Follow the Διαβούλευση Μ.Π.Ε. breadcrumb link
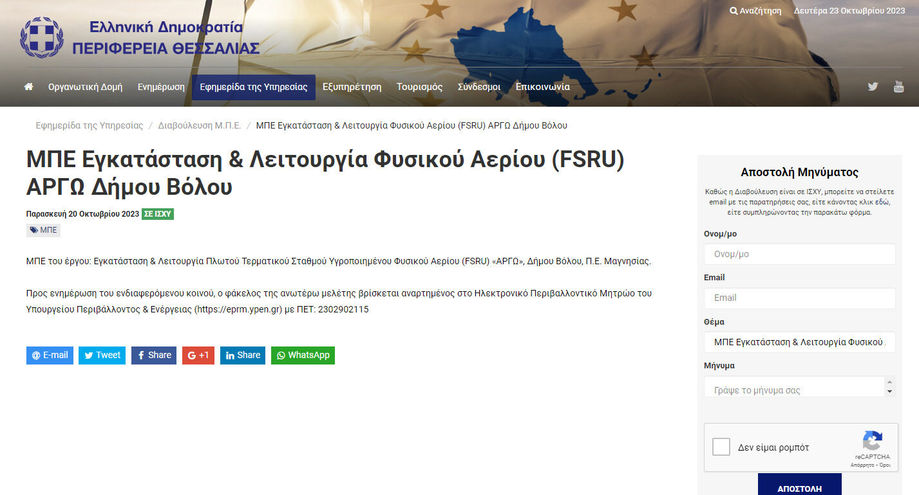The width and height of the screenshot is (919, 495). (199, 125)
